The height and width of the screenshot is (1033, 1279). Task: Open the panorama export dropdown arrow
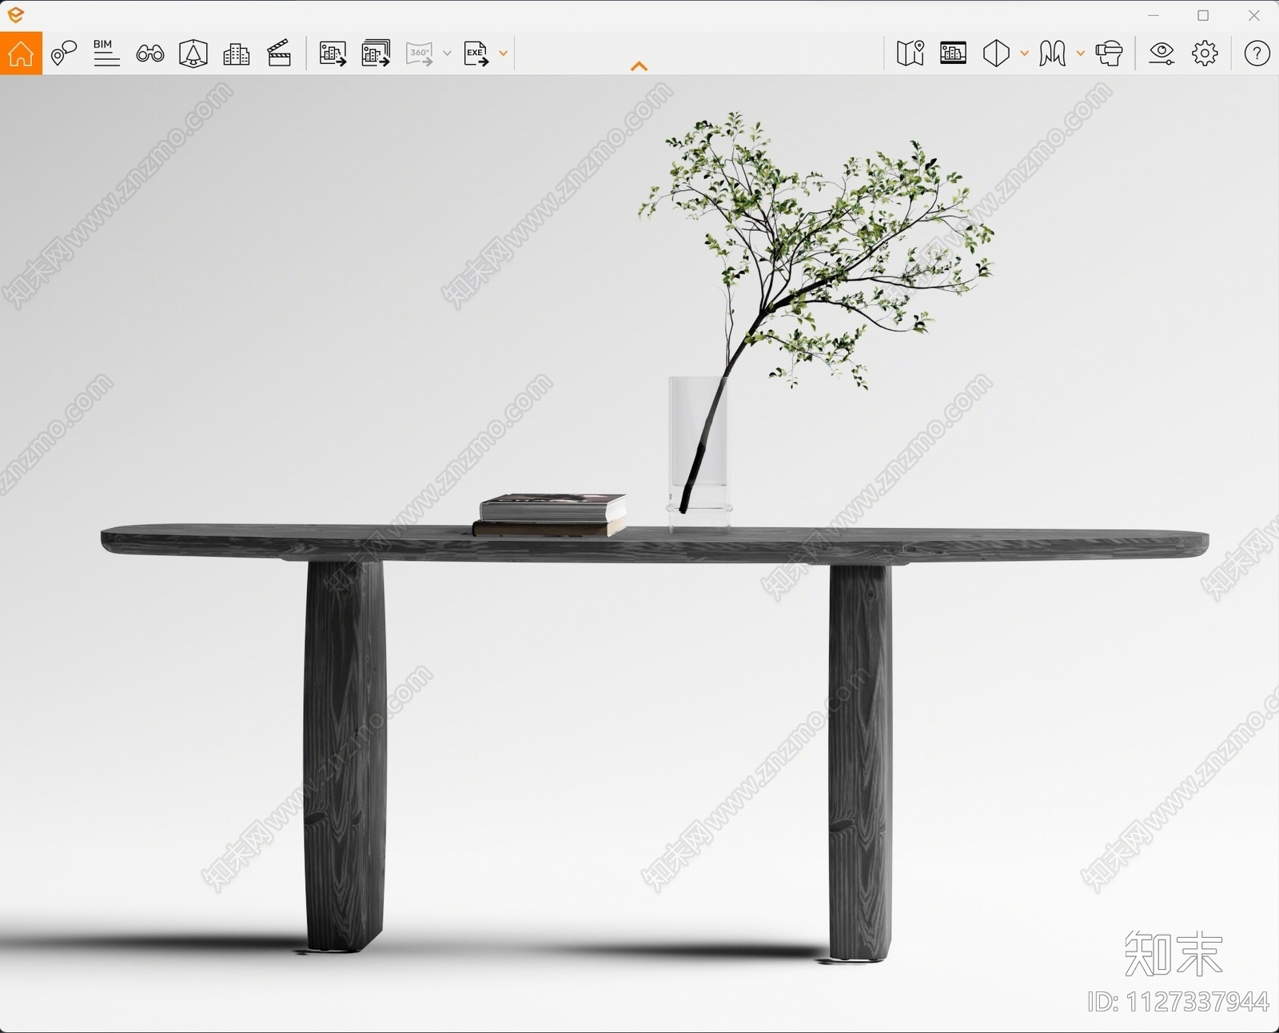(x=447, y=54)
